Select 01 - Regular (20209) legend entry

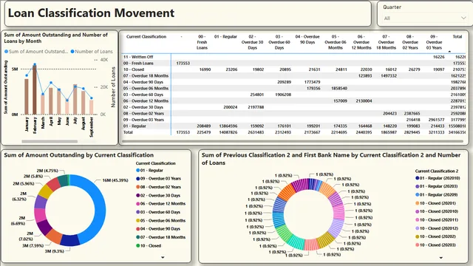point(437,195)
